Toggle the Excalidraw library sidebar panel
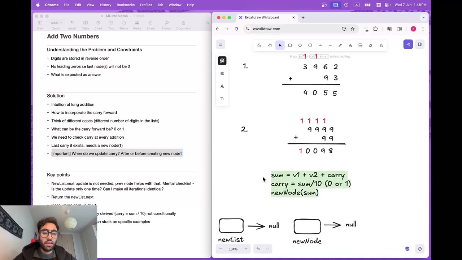 click(x=420, y=44)
